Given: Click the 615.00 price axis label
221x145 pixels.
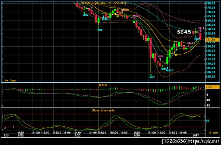Looking at the screenshot, I should tap(210, 59).
